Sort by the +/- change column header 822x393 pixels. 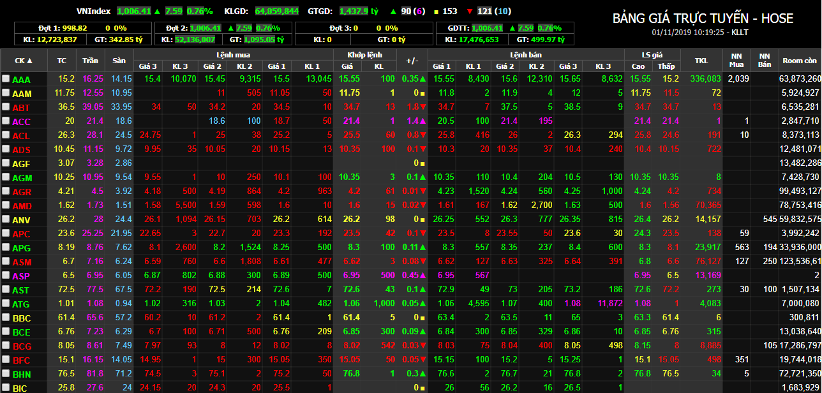pos(412,61)
